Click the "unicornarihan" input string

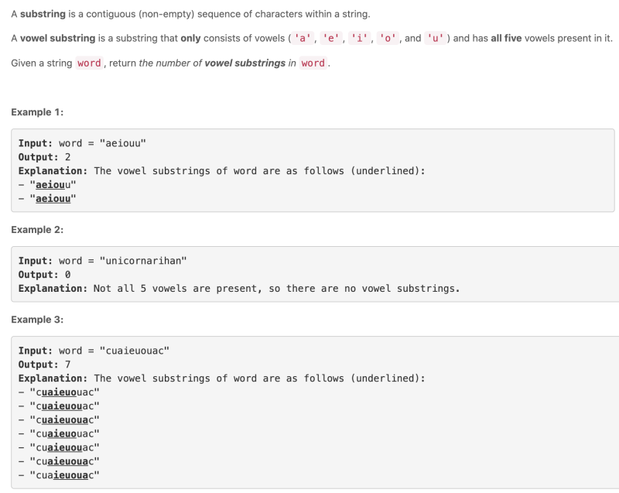click(x=143, y=261)
